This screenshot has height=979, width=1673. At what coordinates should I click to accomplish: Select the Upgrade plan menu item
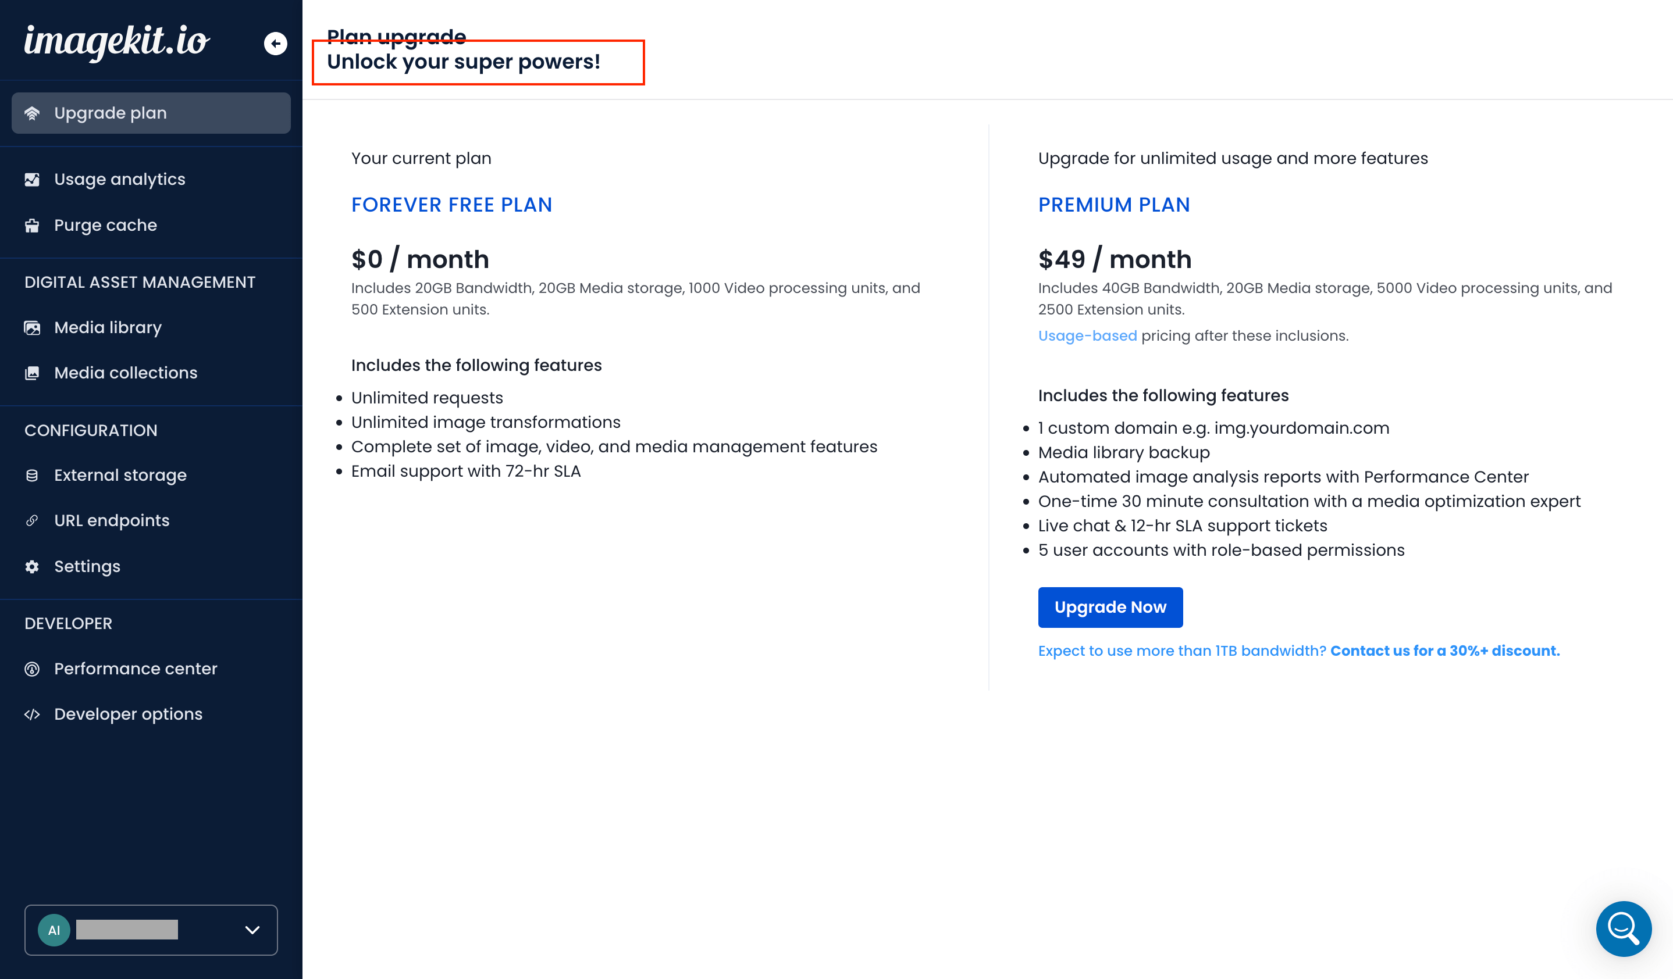click(151, 113)
